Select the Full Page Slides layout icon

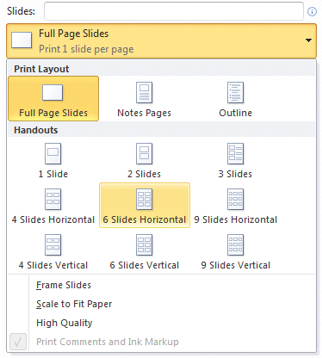[53, 98]
